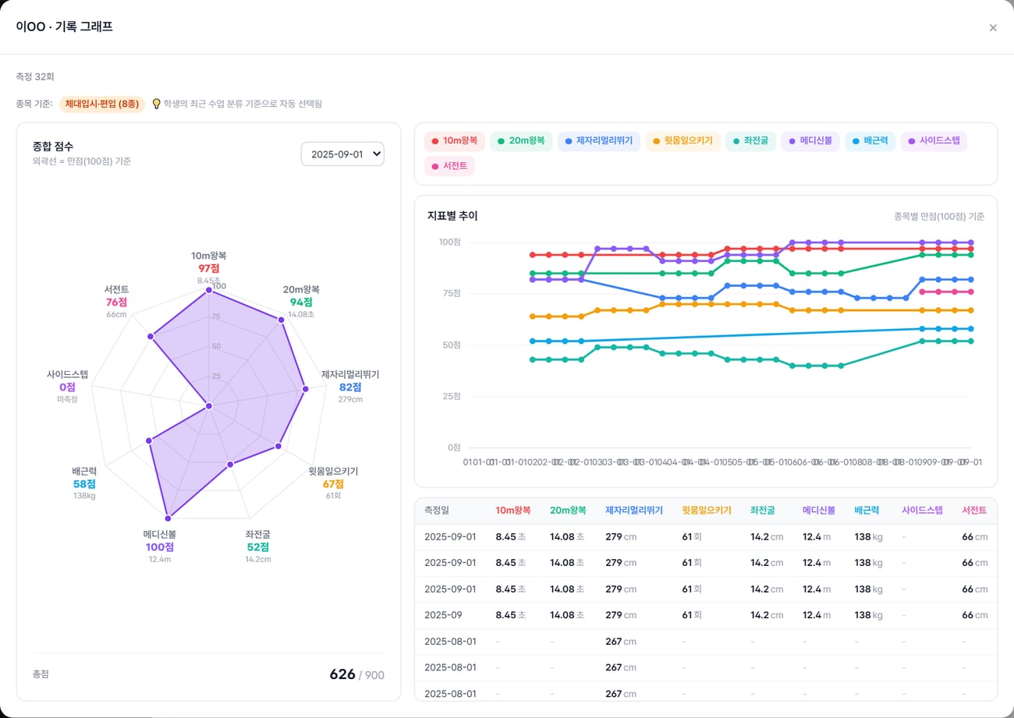1014x718 pixels.
Task: Toggle the 20m왕복 legend chip
Action: (x=521, y=141)
